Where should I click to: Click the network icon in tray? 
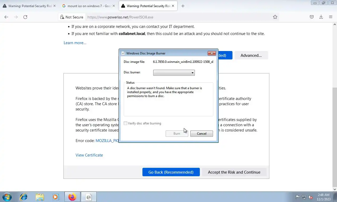click(x=304, y=197)
